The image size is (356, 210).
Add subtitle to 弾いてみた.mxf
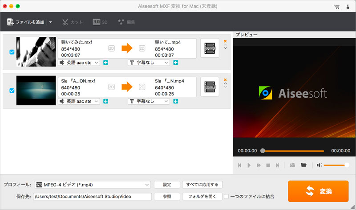coord(175,63)
